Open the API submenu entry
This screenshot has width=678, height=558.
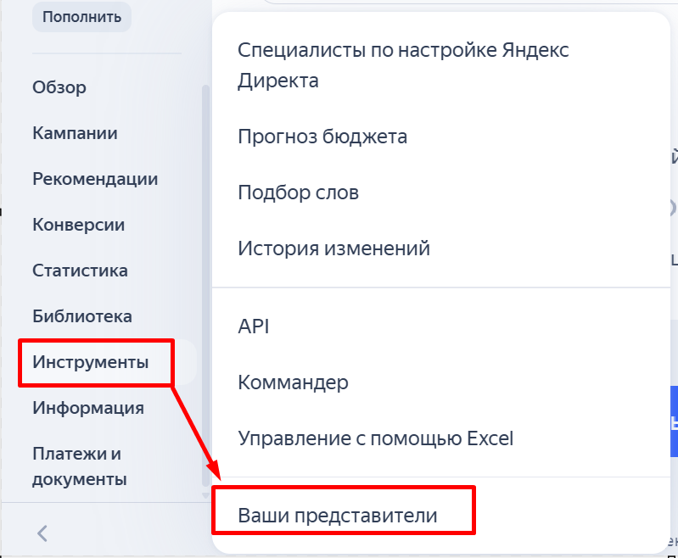pos(254,326)
